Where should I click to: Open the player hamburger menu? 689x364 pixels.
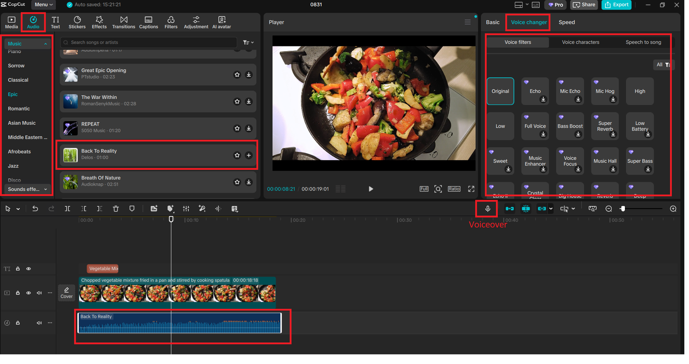pyautogui.click(x=468, y=22)
